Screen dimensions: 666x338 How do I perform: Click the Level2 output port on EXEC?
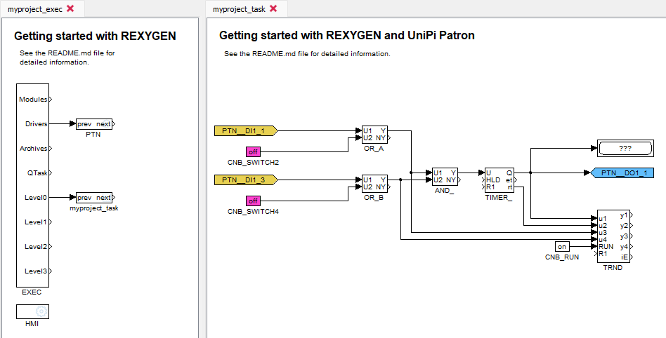click(51, 247)
